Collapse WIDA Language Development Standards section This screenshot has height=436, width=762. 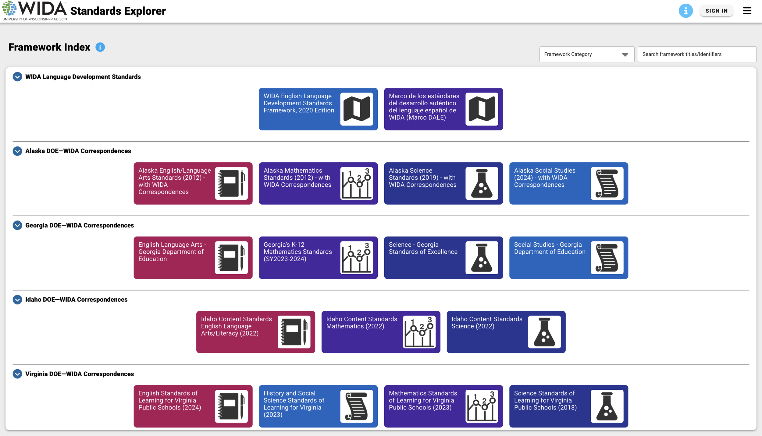point(17,77)
